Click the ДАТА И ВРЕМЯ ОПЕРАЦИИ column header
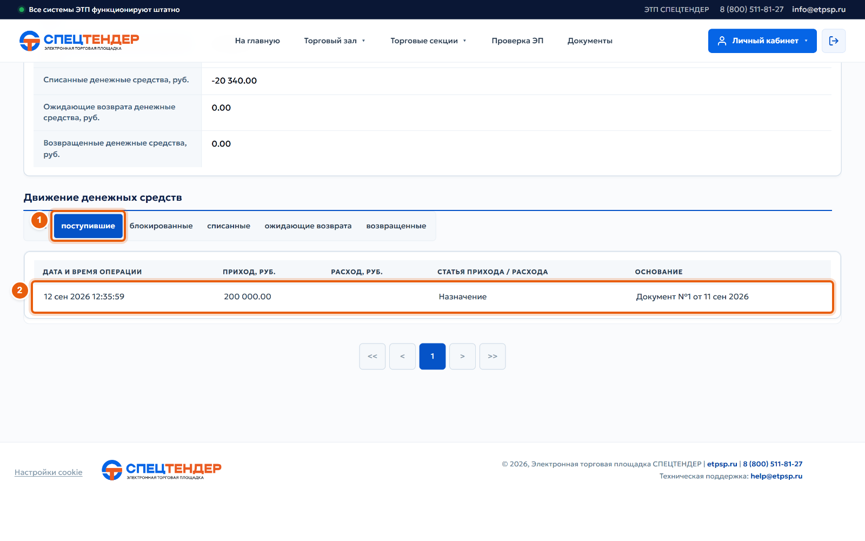Viewport: 865px width, 541px height. coord(92,272)
